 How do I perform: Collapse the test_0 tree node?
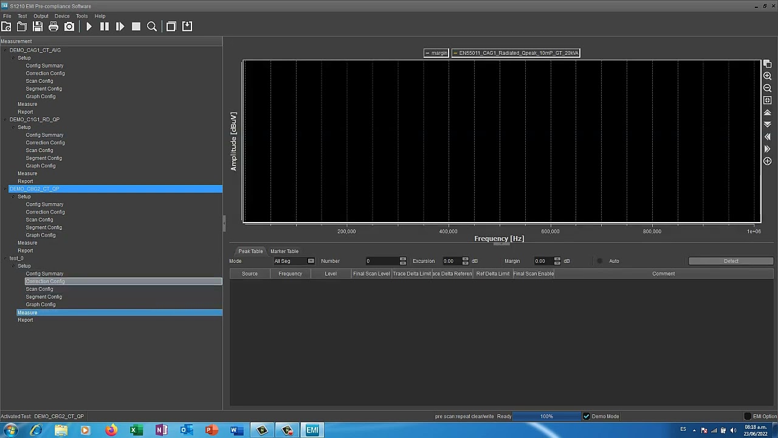pyautogui.click(x=5, y=258)
